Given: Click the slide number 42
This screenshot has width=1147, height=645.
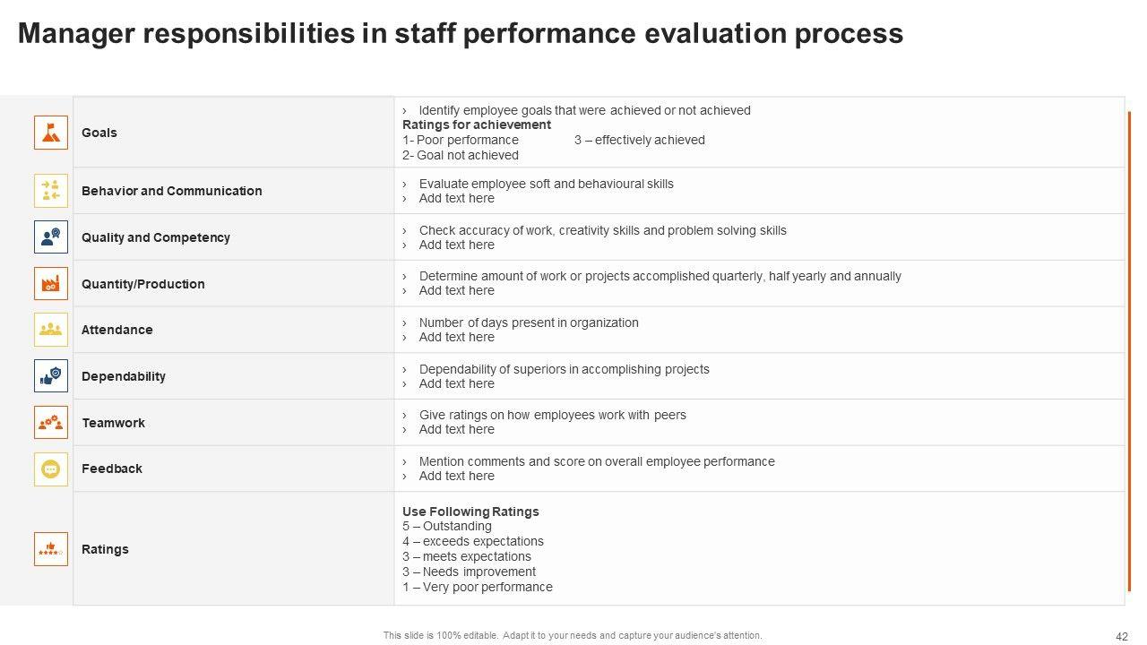Looking at the screenshot, I should (1121, 636).
